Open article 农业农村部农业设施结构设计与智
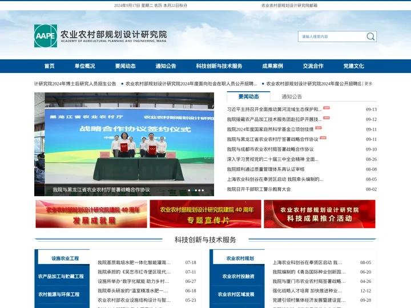Screen dimensions: 411x308 (134, 300)
